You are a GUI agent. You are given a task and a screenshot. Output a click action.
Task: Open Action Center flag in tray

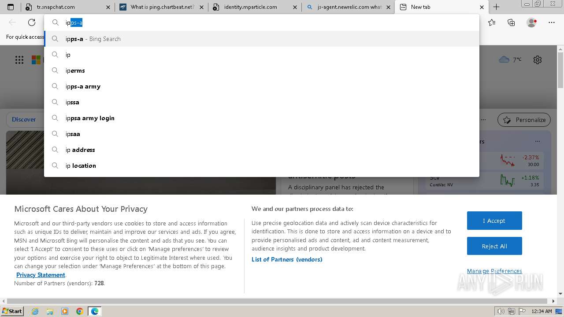tap(523, 311)
